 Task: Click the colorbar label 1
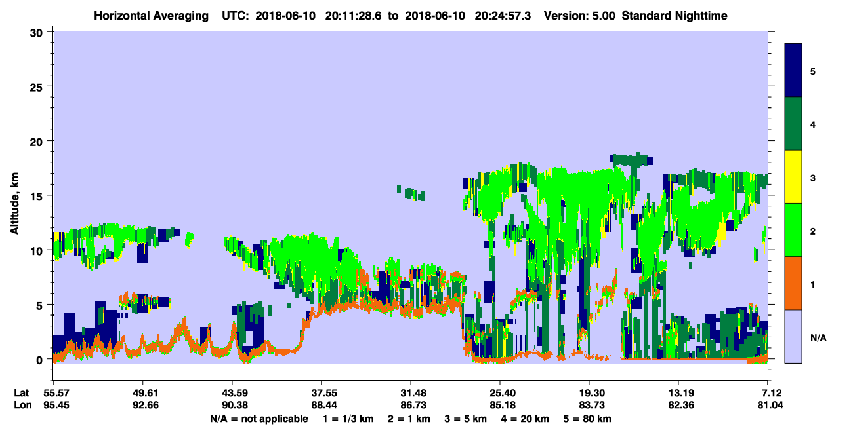pos(812,284)
